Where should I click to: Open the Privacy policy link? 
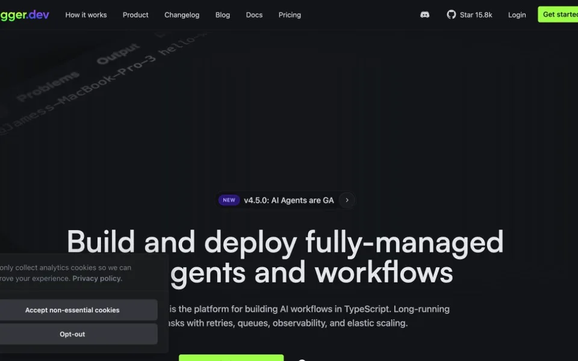(97, 279)
